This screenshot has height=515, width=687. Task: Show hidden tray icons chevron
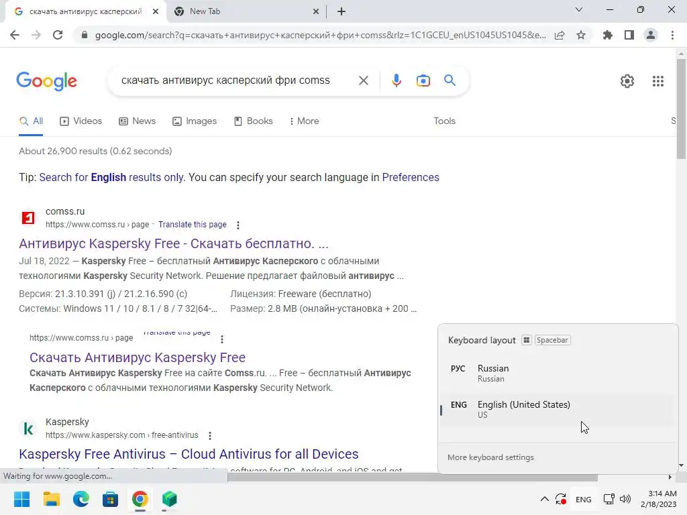click(544, 499)
